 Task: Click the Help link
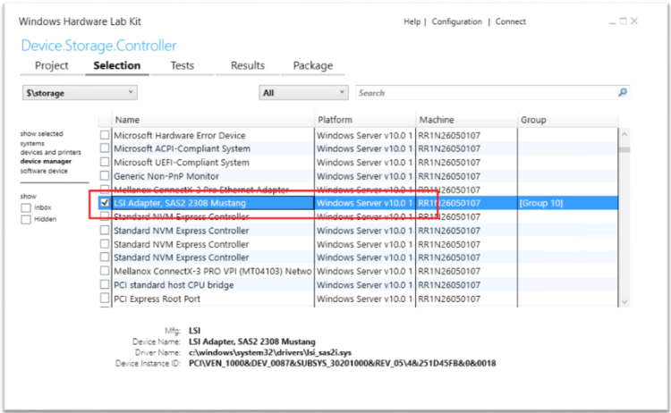[412, 21]
